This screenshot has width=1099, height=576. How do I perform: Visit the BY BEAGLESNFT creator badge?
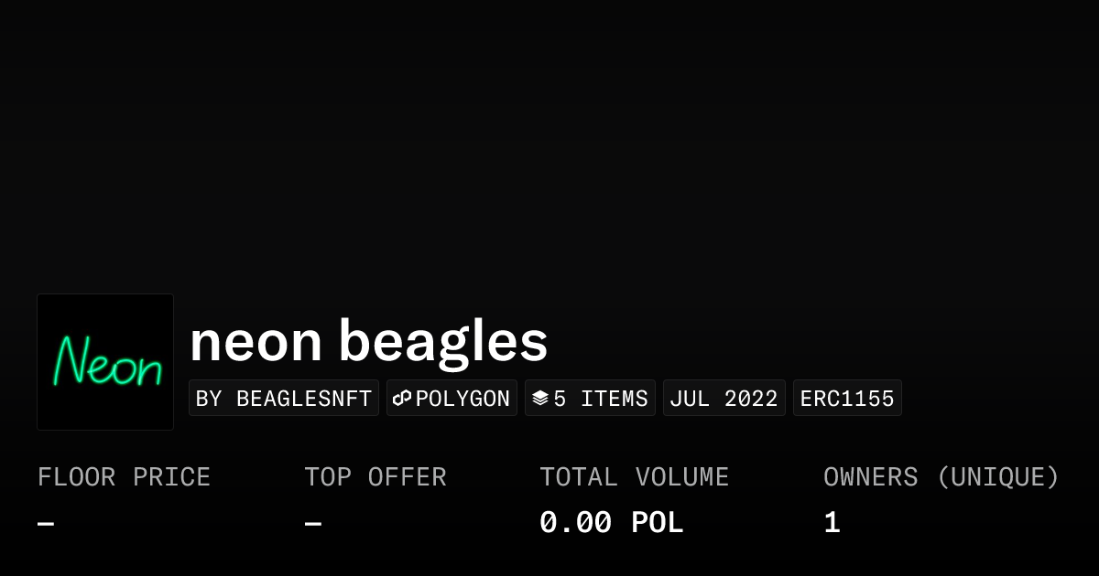(x=284, y=399)
